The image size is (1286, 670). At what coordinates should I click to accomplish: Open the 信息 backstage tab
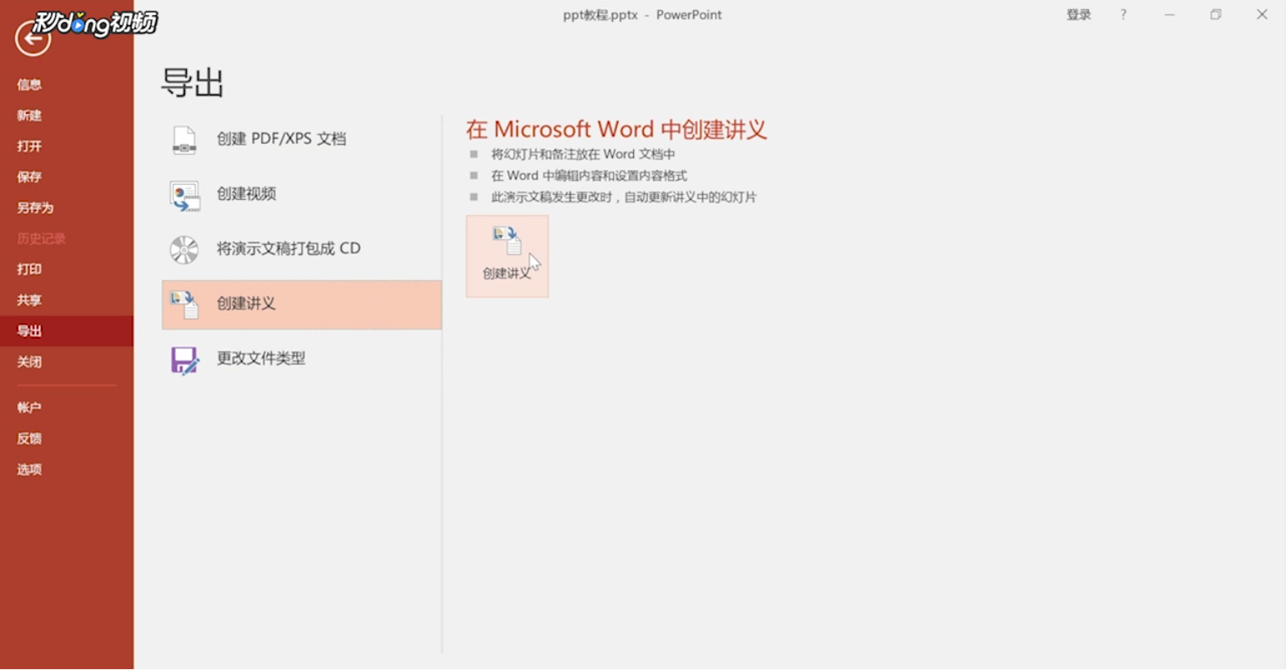point(29,84)
